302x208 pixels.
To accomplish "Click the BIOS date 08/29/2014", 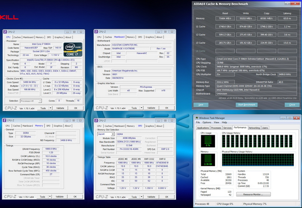I will (142, 78).
